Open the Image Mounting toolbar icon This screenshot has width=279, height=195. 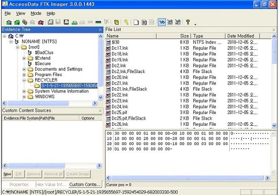point(25,22)
